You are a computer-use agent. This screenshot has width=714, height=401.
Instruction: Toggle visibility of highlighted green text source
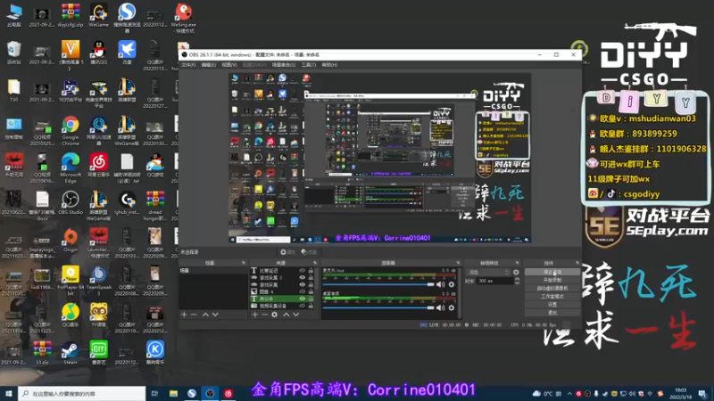click(x=302, y=299)
